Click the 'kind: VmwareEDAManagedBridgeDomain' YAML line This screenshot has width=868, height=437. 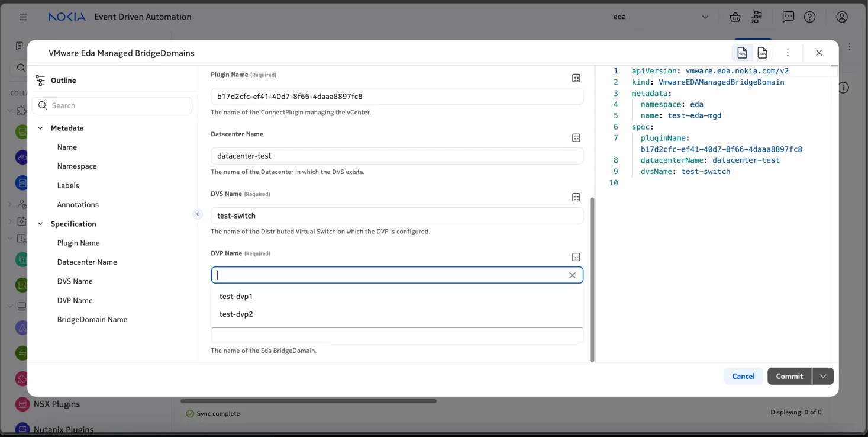point(708,82)
